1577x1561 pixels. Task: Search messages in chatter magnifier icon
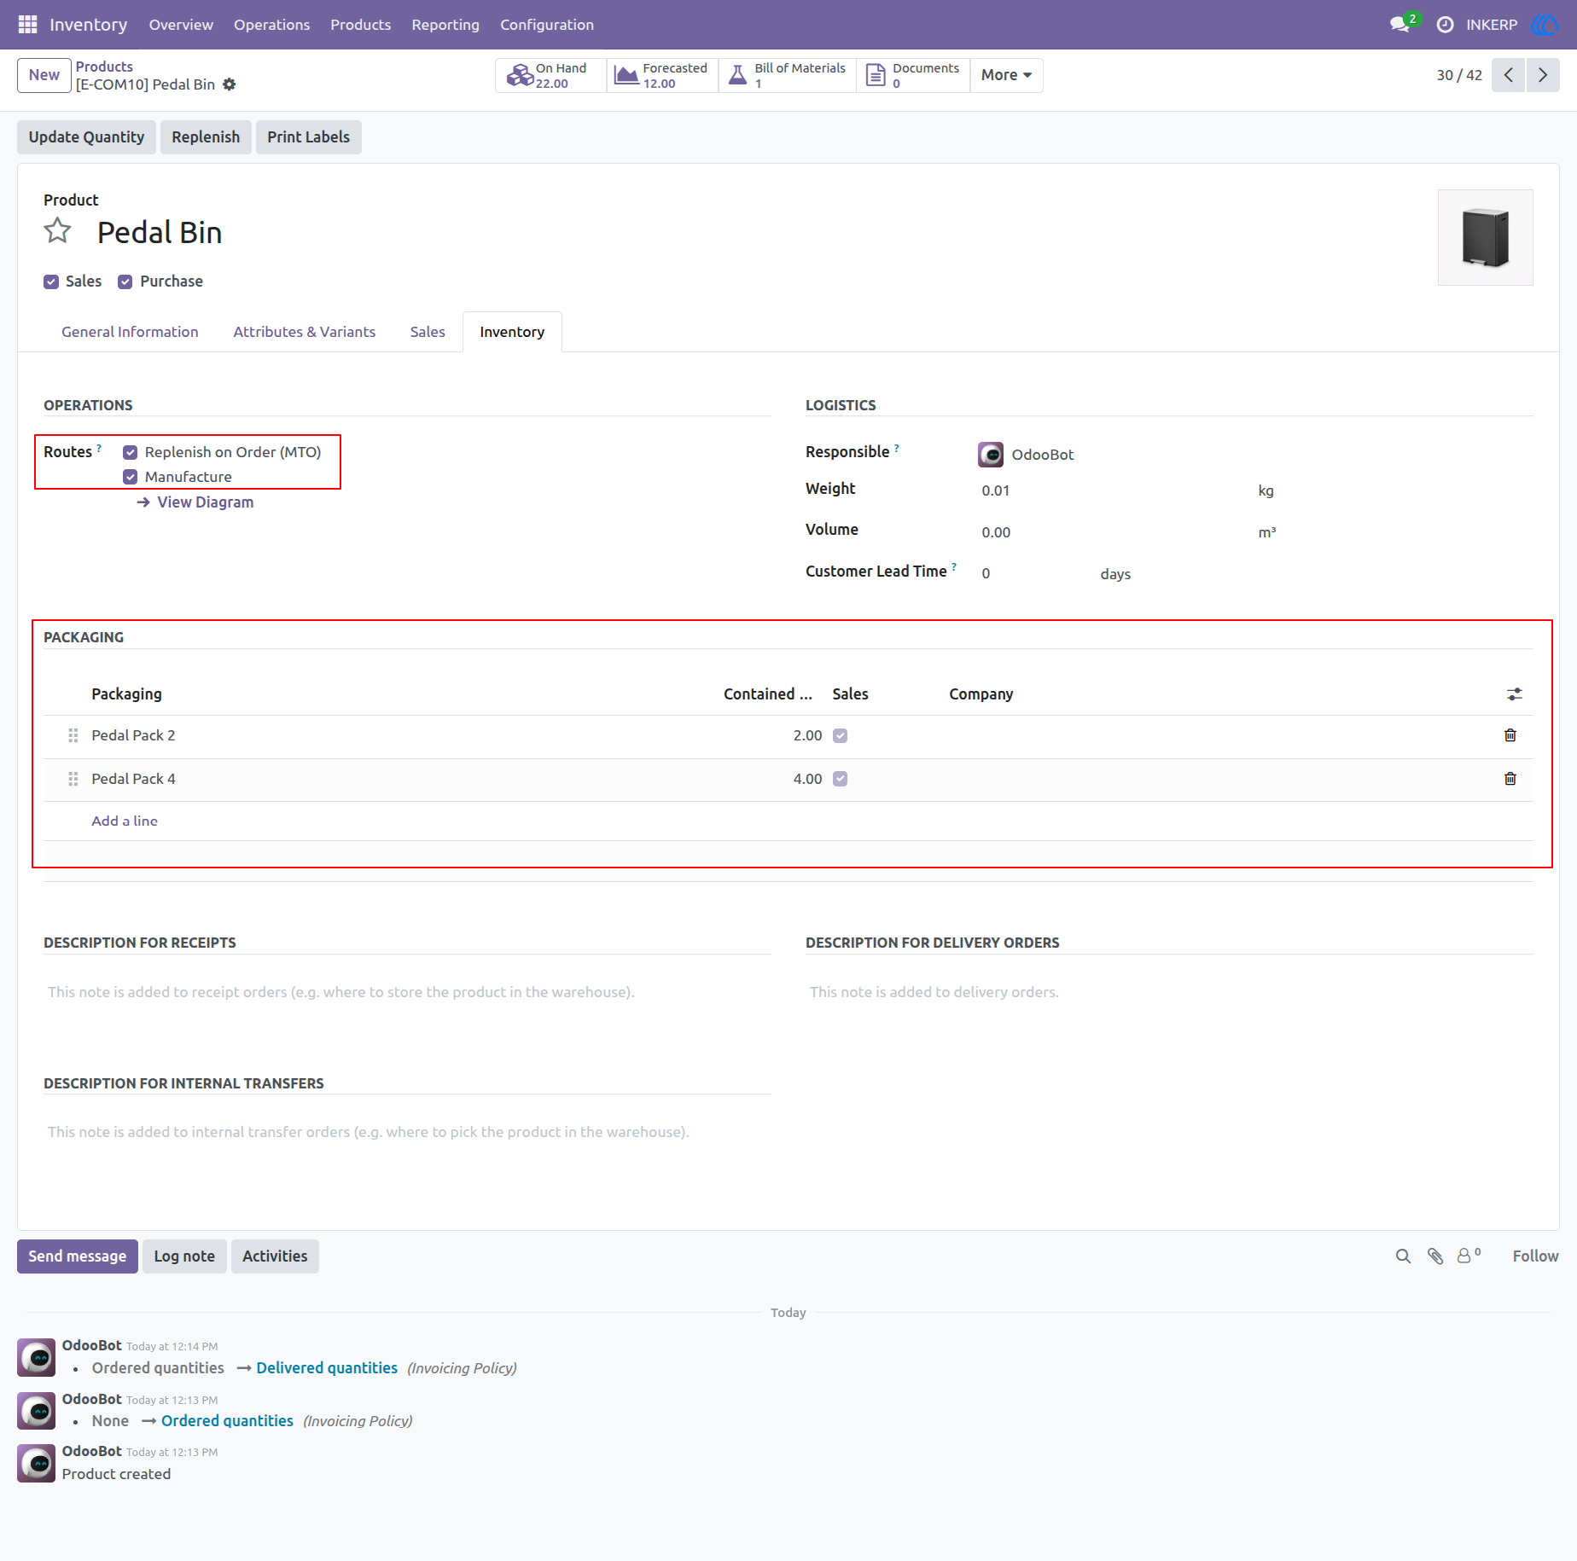(x=1403, y=1256)
